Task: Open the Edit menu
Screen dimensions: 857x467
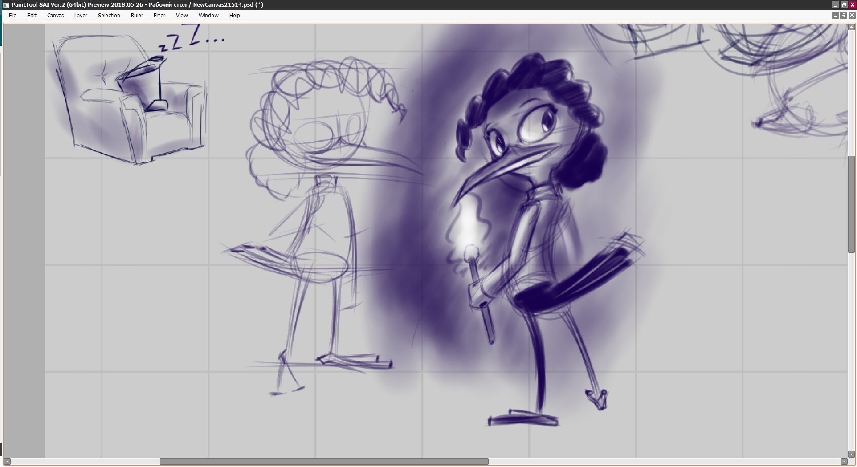Action: (32, 15)
